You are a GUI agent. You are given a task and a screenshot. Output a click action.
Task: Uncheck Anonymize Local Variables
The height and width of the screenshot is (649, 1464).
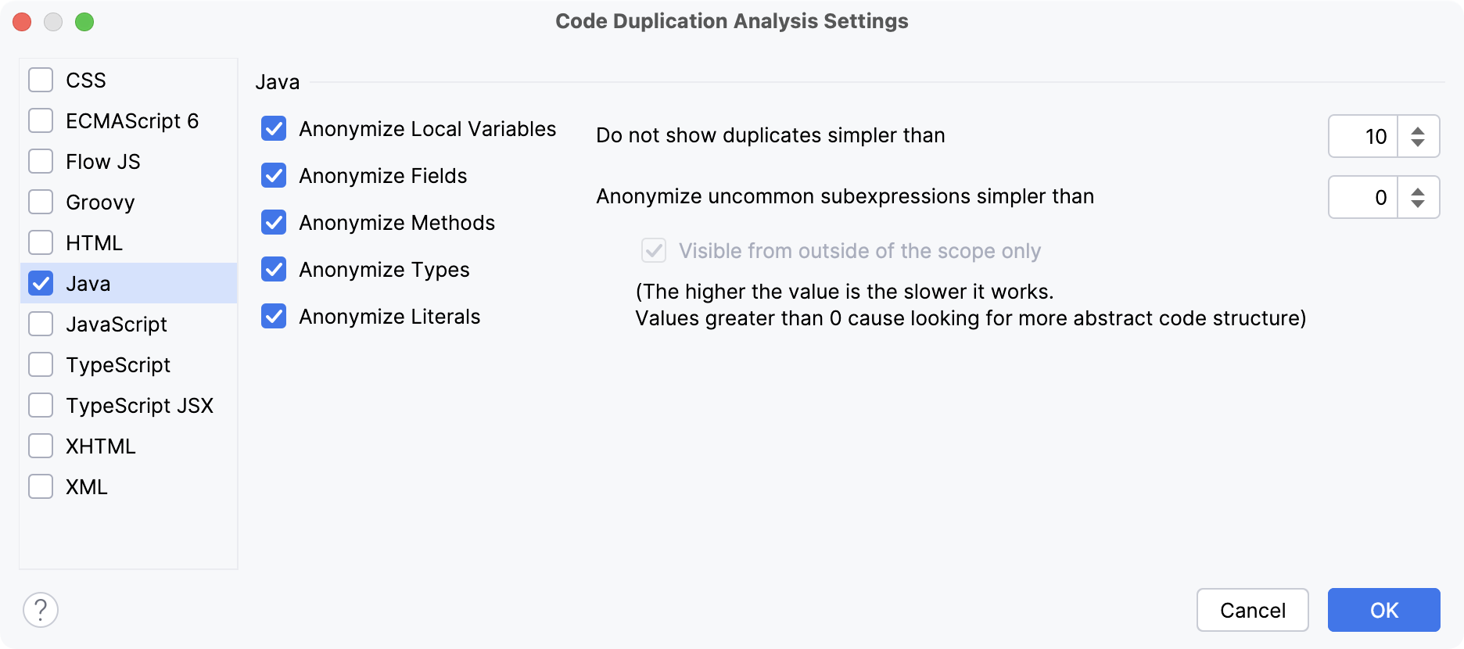273,129
